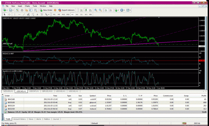The height and width of the screenshot is (126, 209).
Task: Expand the Profiles dropdown arrow
Action: (x=13, y=10)
